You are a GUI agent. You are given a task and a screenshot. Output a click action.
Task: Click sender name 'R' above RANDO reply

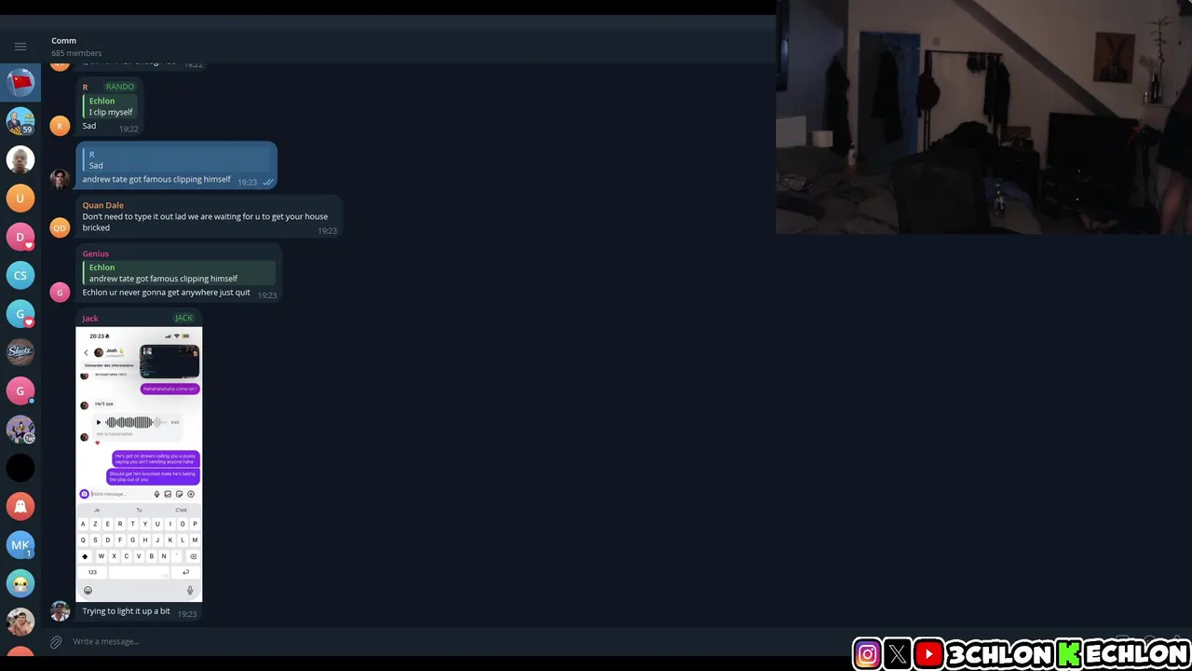pyautogui.click(x=85, y=87)
